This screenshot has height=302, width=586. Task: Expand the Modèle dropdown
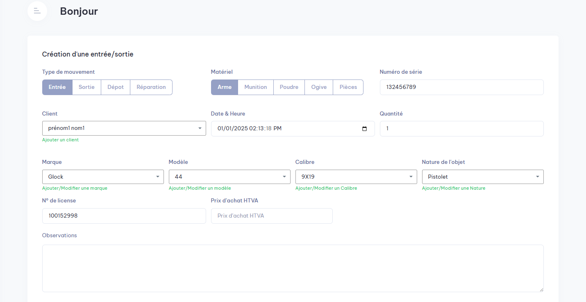(x=229, y=177)
